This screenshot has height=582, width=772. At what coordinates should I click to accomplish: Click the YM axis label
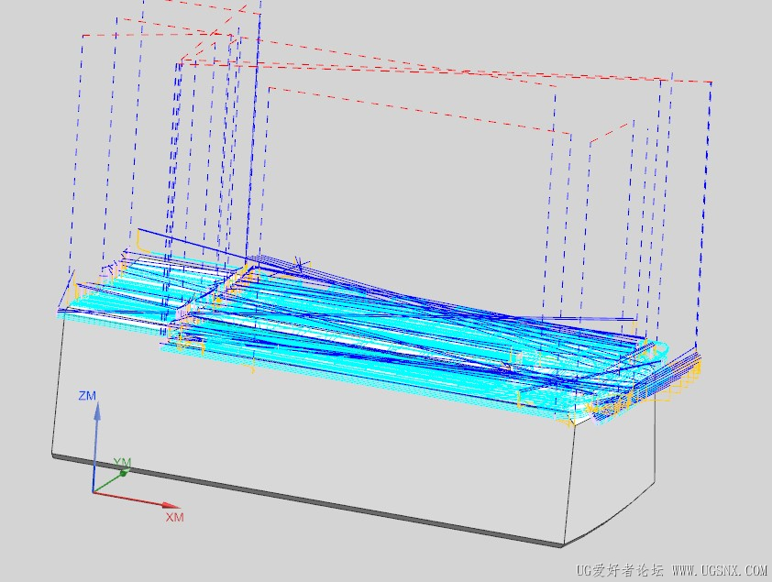(122, 463)
